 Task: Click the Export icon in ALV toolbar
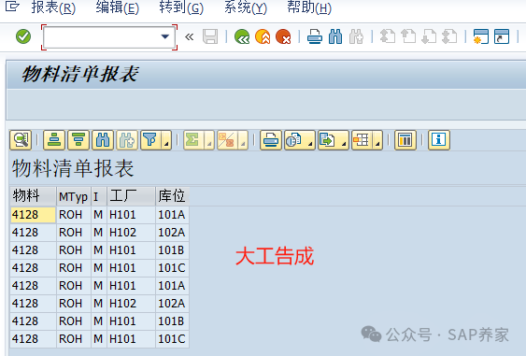[x=328, y=140]
